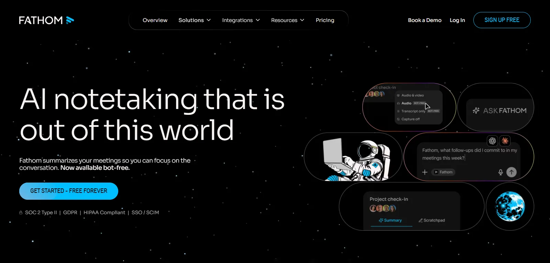Click the lock icon before SOC 2
This screenshot has width=550, height=263.
(21, 212)
